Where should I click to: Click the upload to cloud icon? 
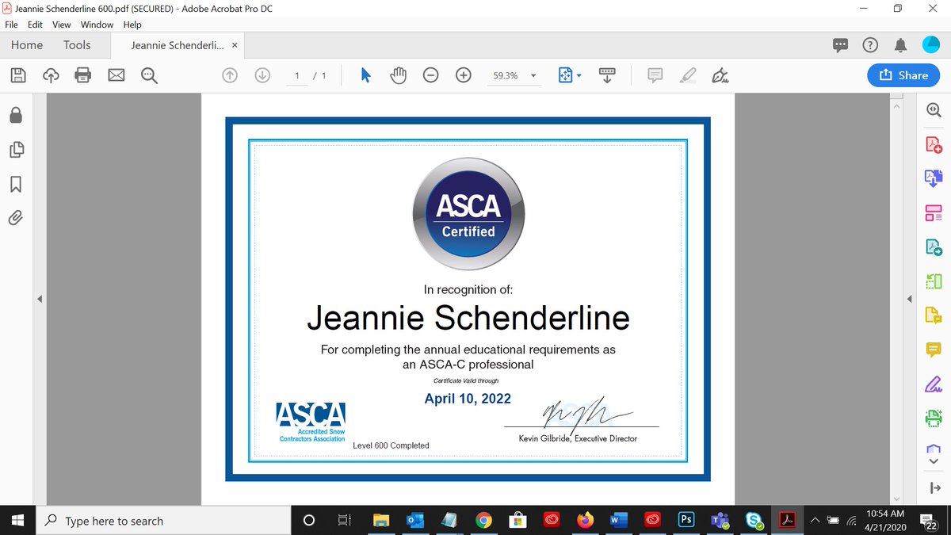click(x=50, y=75)
